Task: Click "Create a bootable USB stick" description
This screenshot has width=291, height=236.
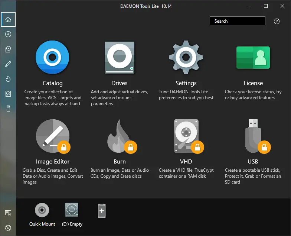Action: 252,170
